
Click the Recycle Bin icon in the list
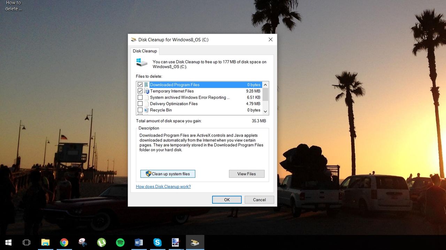146,110
